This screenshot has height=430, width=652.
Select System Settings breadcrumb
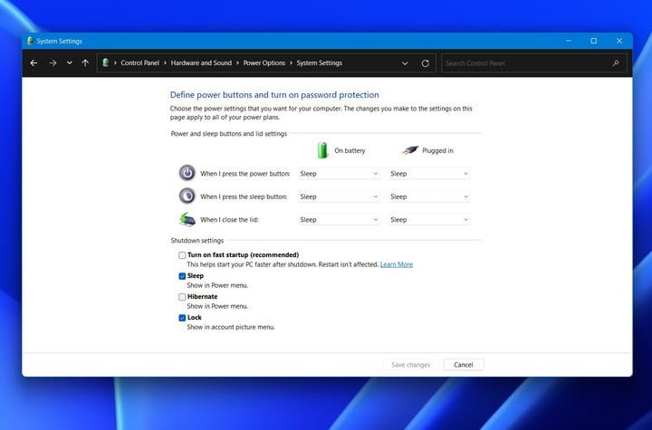click(x=319, y=62)
